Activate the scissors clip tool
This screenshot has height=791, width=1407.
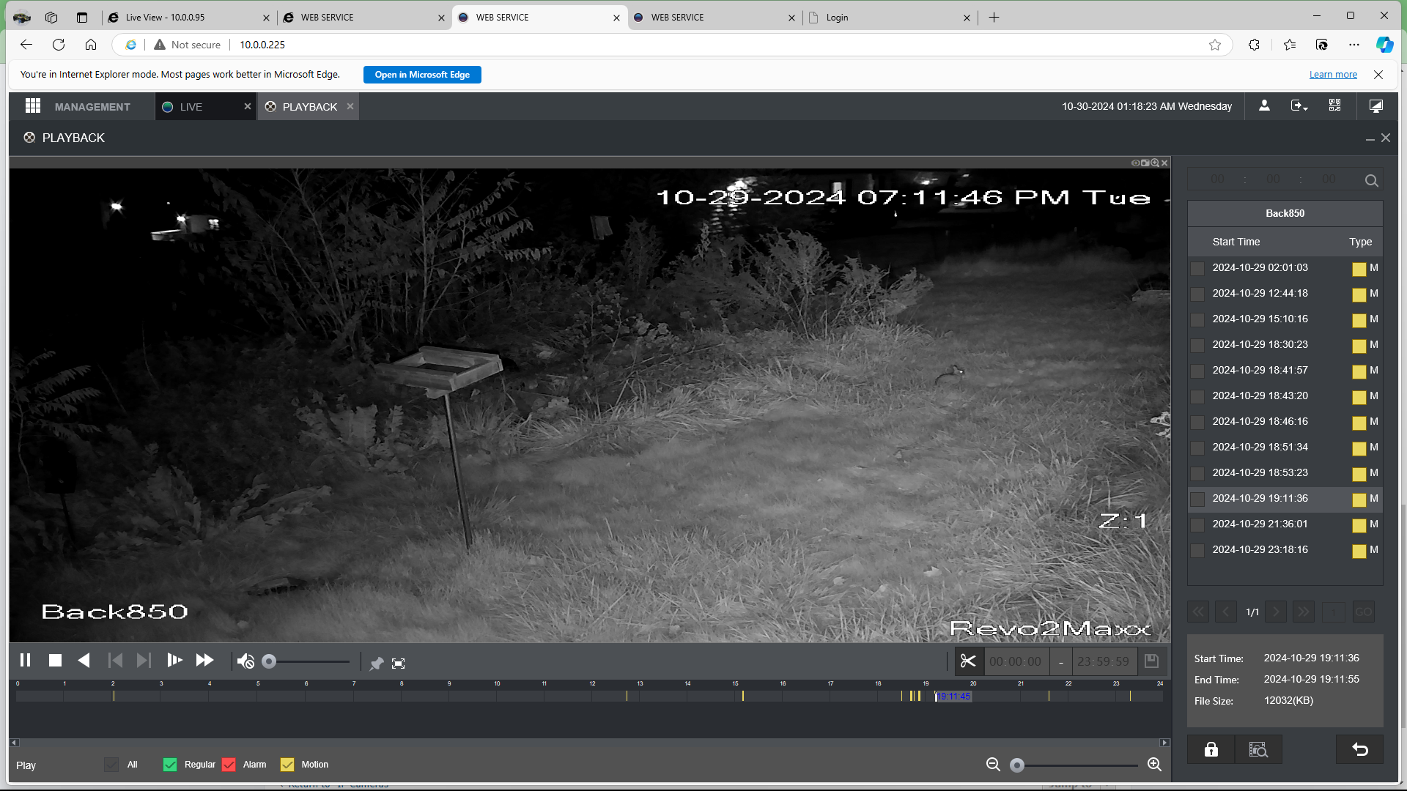click(968, 661)
